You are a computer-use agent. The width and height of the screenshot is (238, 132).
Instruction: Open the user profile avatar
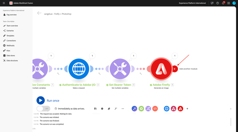(234, 3)
